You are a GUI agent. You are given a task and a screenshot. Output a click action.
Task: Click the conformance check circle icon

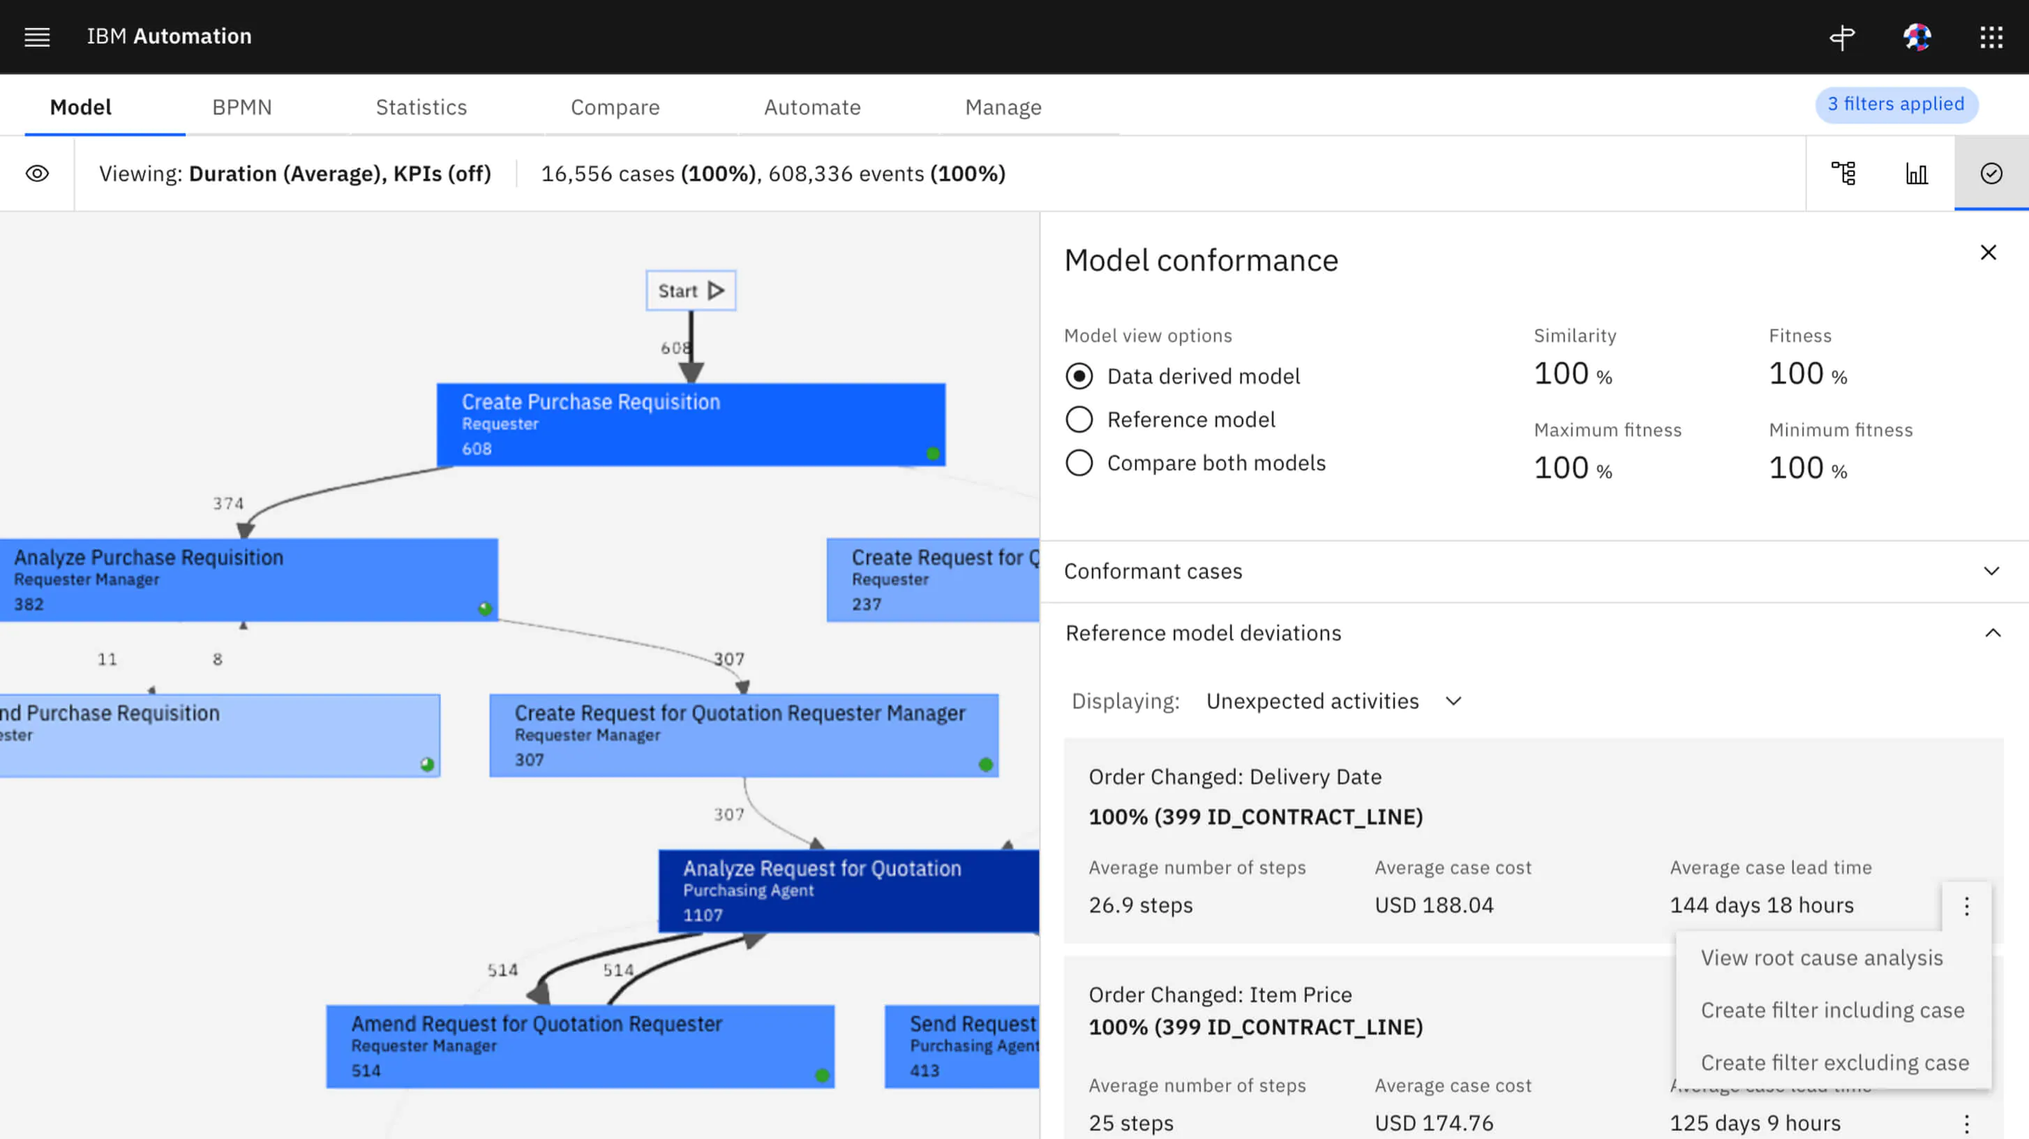click(x=1991, y=173)
